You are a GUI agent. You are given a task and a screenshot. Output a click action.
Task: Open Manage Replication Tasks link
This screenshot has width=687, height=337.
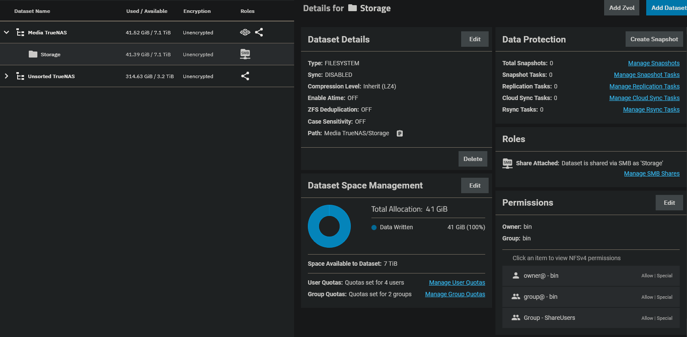coord(644,86)
